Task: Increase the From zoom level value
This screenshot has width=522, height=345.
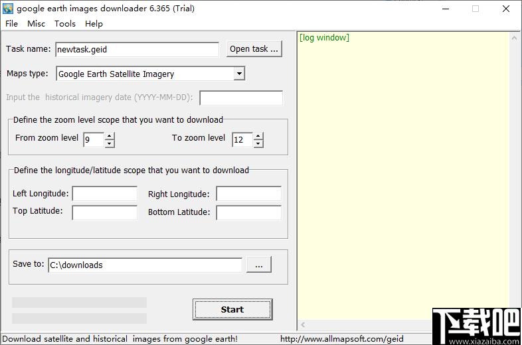Action: [109, 136]
